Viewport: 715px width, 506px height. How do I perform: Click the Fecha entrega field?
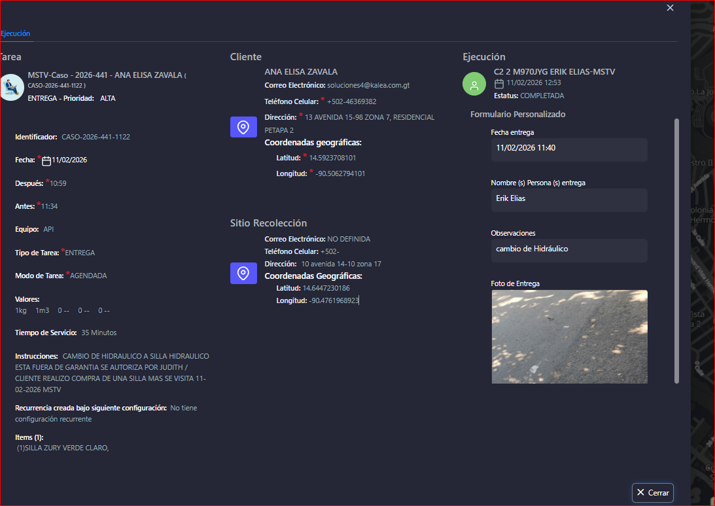568,149
